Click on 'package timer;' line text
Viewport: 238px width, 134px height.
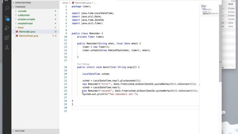coord(81,6)
